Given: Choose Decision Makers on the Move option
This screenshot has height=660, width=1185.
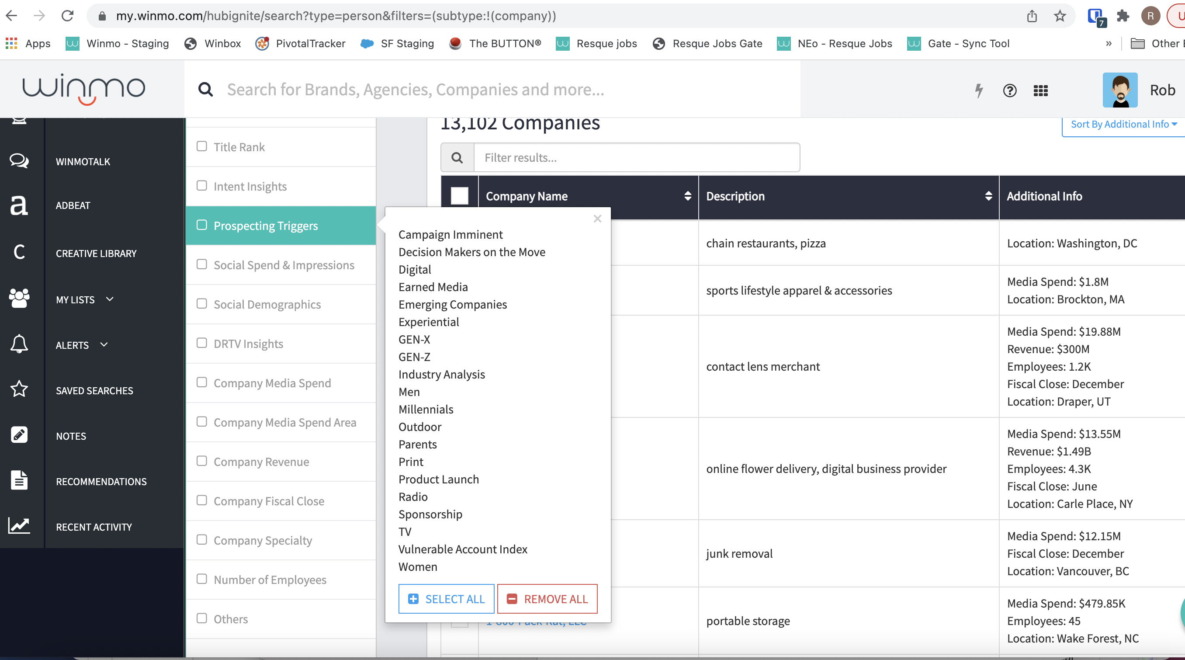Looking at the screenshot, I should click(471, 252).
